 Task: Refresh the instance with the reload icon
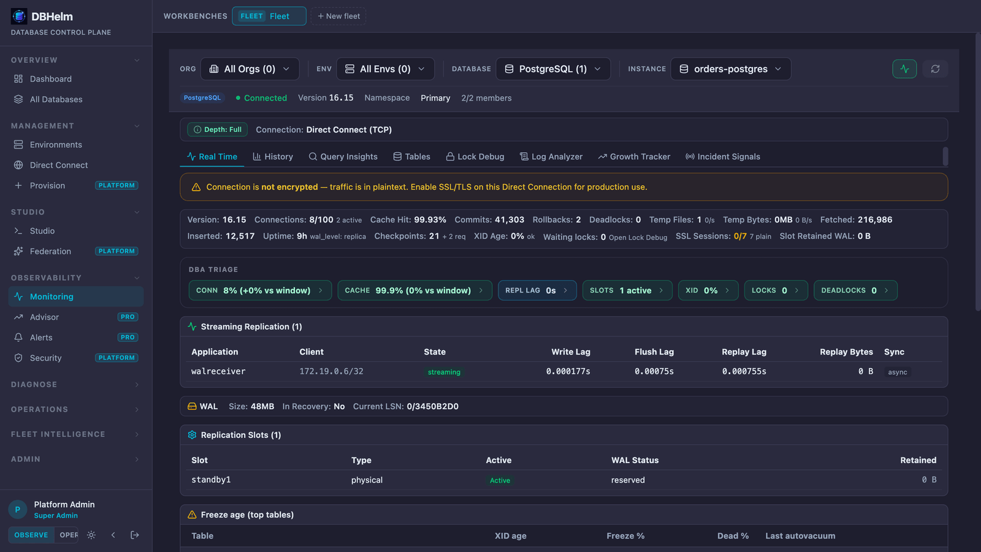[935, 69]
